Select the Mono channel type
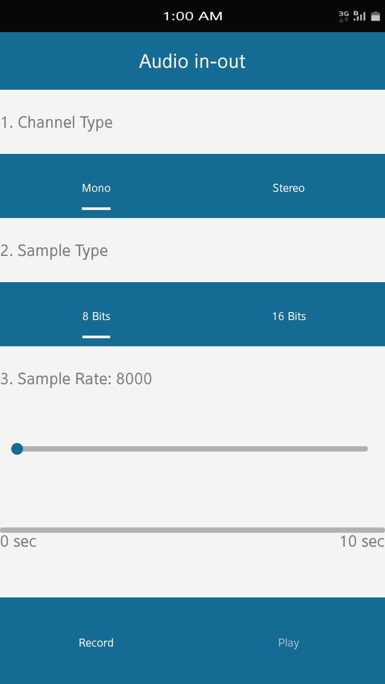Viewport: 385px width, 684px height. pyautogui.click(x=96, y=188)
